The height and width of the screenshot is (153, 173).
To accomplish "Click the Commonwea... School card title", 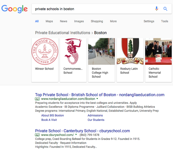I will click(x=73, y=71).
